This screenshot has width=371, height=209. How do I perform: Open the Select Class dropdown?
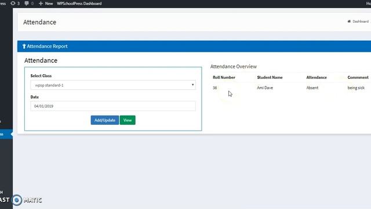(113, 85)
